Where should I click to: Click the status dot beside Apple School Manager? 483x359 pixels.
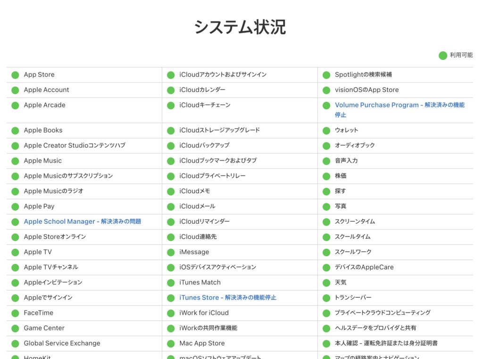tap(15, 222)
